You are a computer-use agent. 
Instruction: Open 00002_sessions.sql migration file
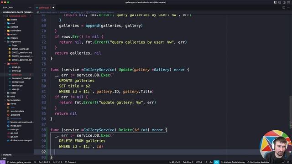22,53
